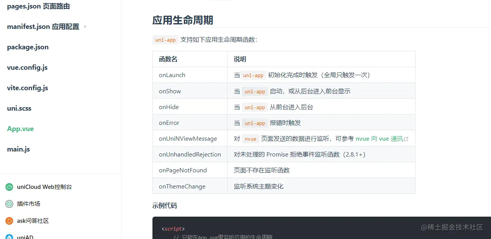Select the onLaunch table cell
The height and width of the screenshot is (239, 491).
pos(190,75)
